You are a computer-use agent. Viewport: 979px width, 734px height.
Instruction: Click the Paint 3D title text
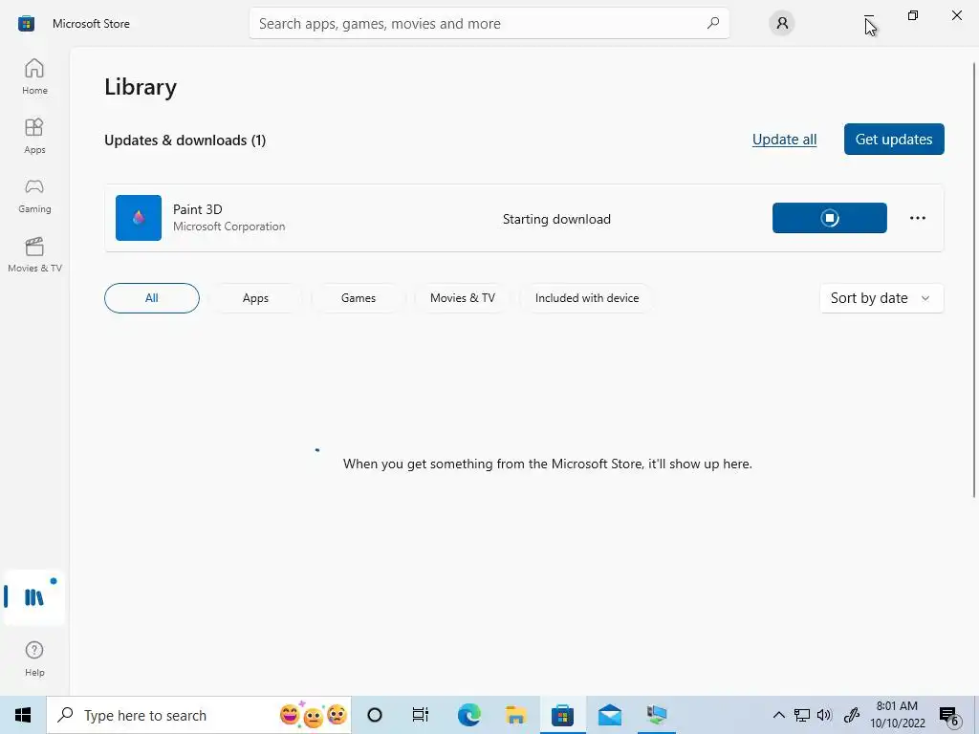pos(197,209)
